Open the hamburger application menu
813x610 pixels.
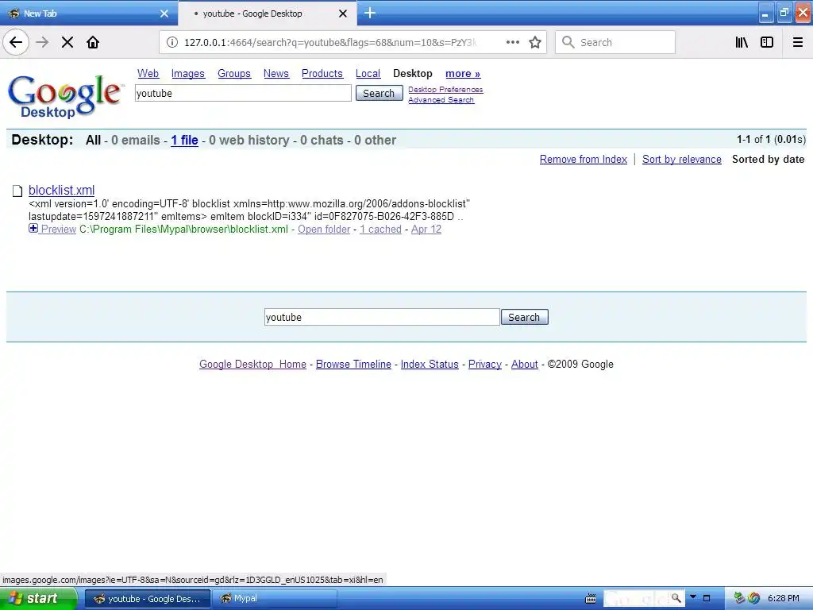tap(798, 42)
